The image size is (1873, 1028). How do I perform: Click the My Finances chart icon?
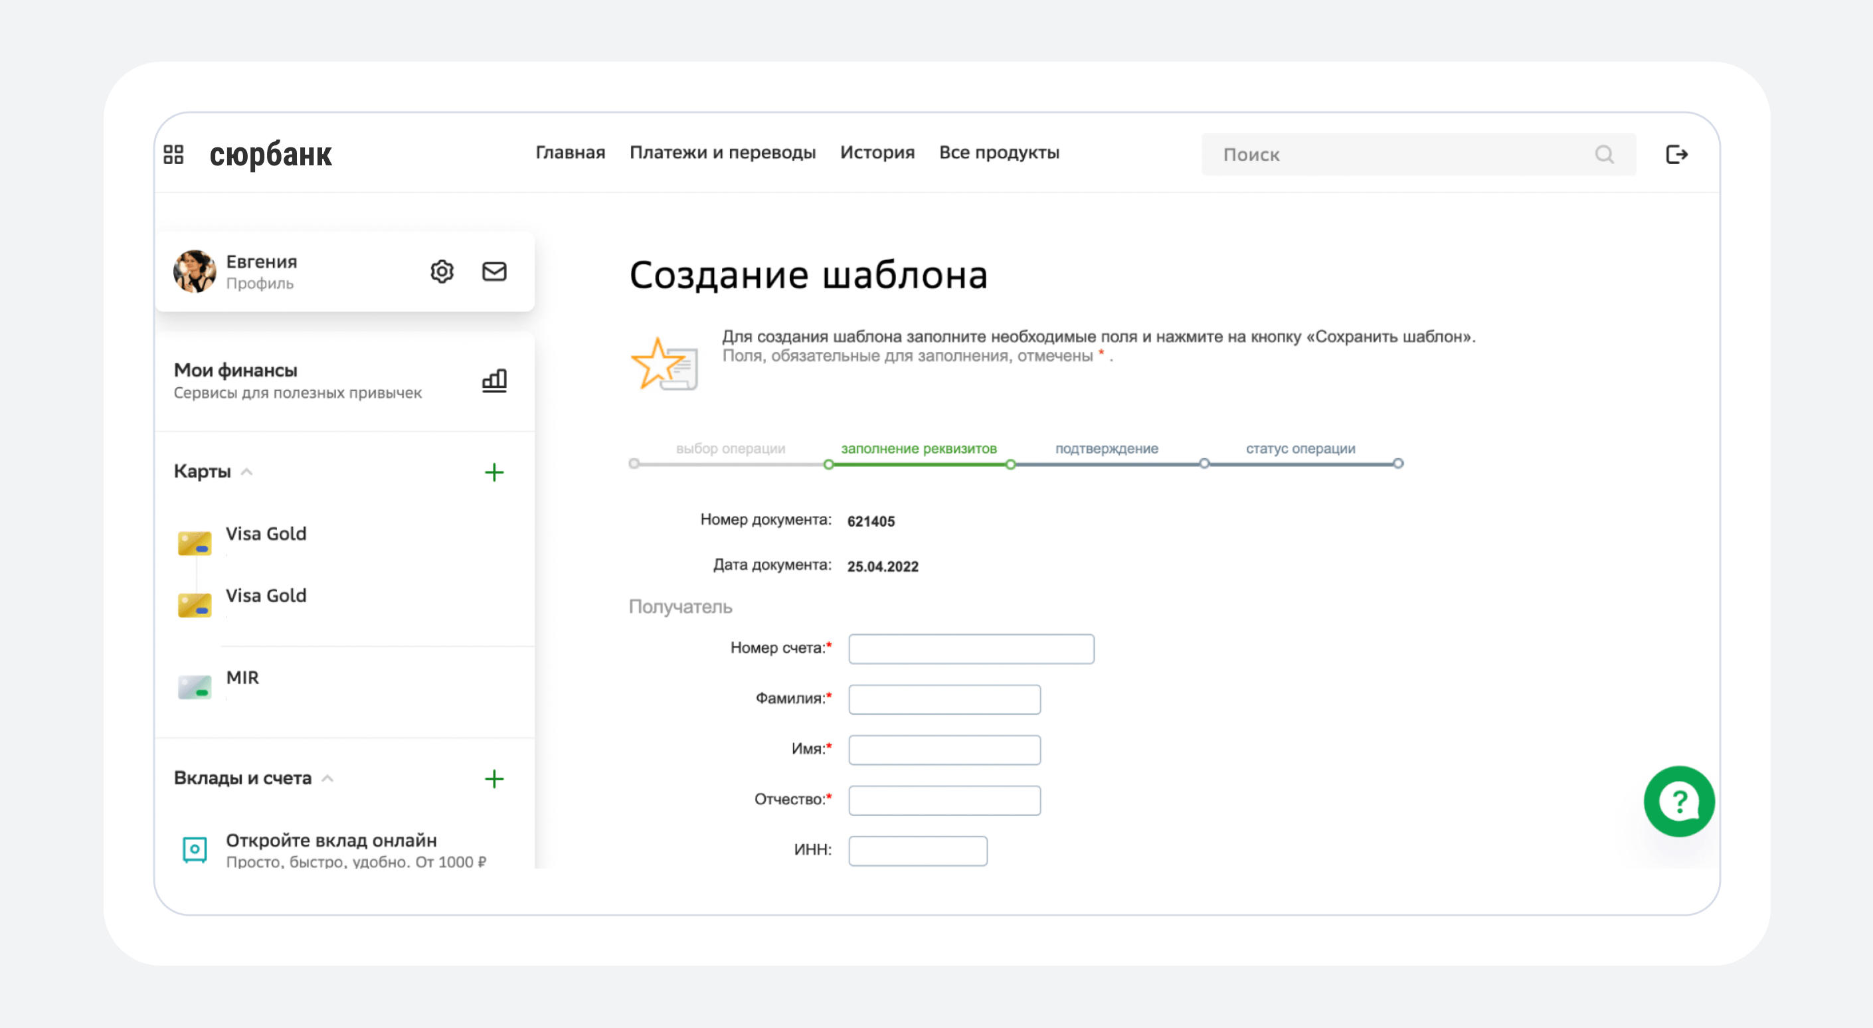coord(494,381)
